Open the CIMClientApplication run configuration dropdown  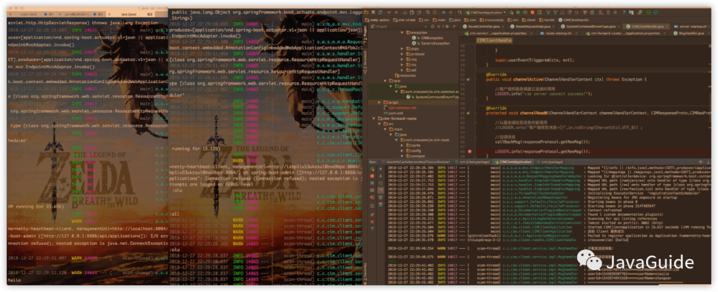[485, 13]
